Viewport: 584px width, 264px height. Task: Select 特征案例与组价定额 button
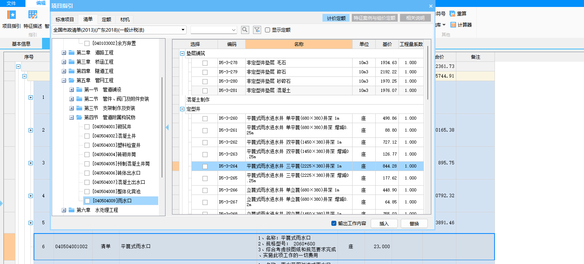click(x=375, y=18)
